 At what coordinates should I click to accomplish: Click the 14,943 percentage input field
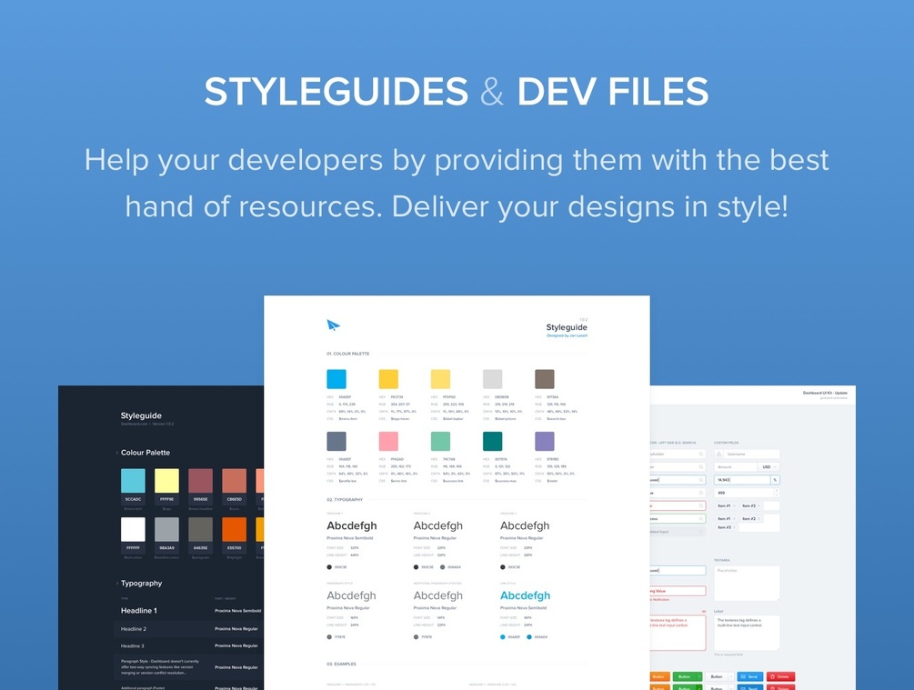pyautogui.click(x=742, y=480)
